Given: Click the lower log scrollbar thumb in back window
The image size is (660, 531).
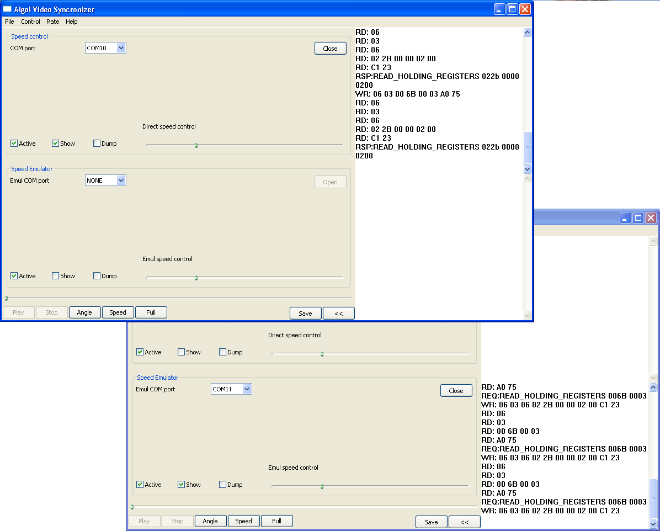Looking at the screenshot, I should pyautogui.click(x=653, y=499).
